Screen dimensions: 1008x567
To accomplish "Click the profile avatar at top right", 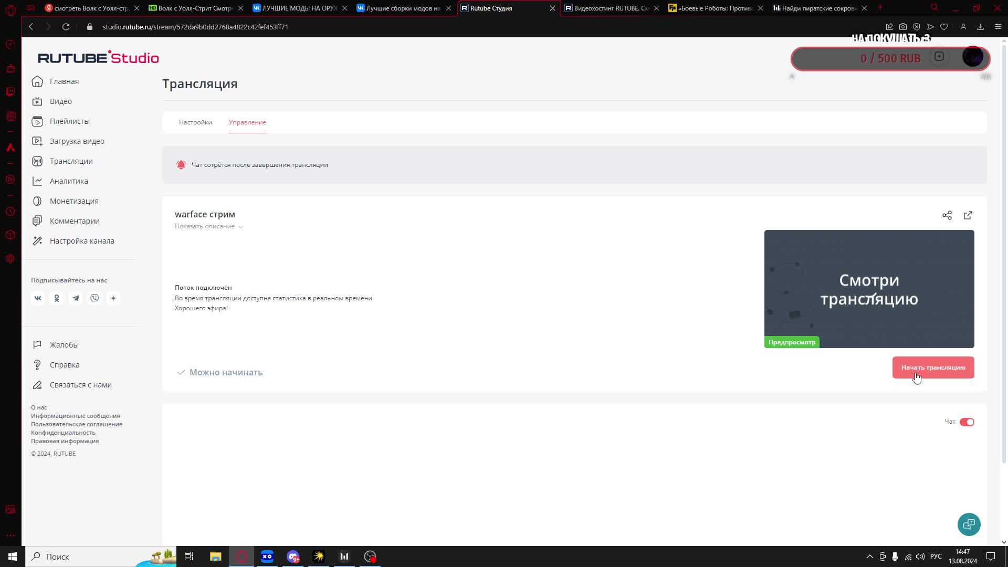I will click(x=972, y=57).
